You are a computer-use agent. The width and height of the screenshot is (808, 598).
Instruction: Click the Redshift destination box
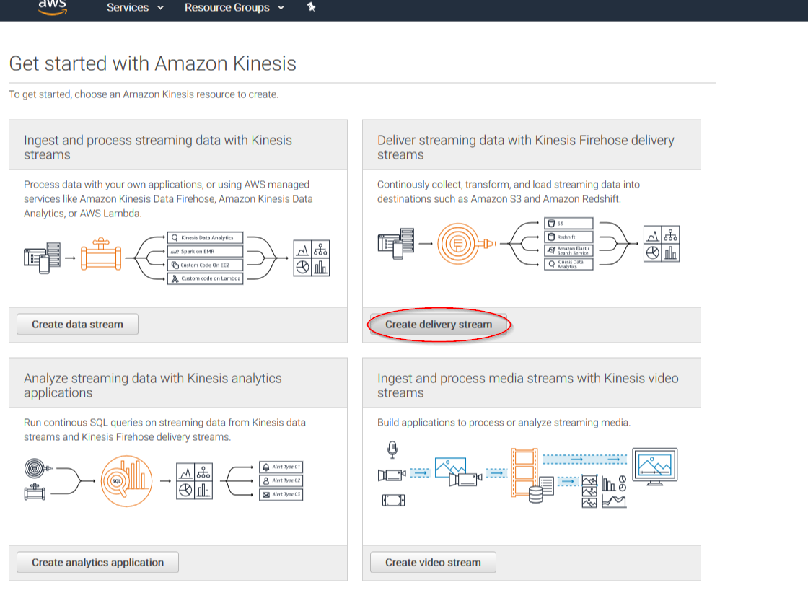pyautogui.click(x=569, y=237)
